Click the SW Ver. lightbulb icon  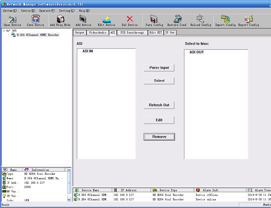4,196
